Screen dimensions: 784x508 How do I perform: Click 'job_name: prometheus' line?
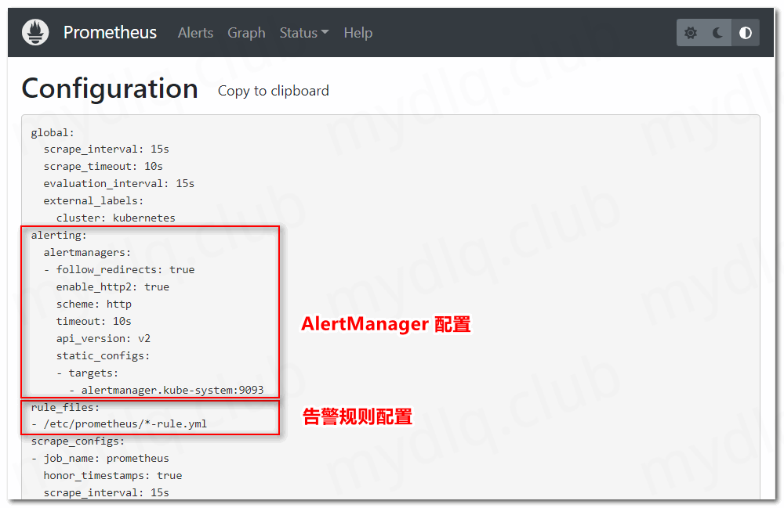(x=106, y=458)
